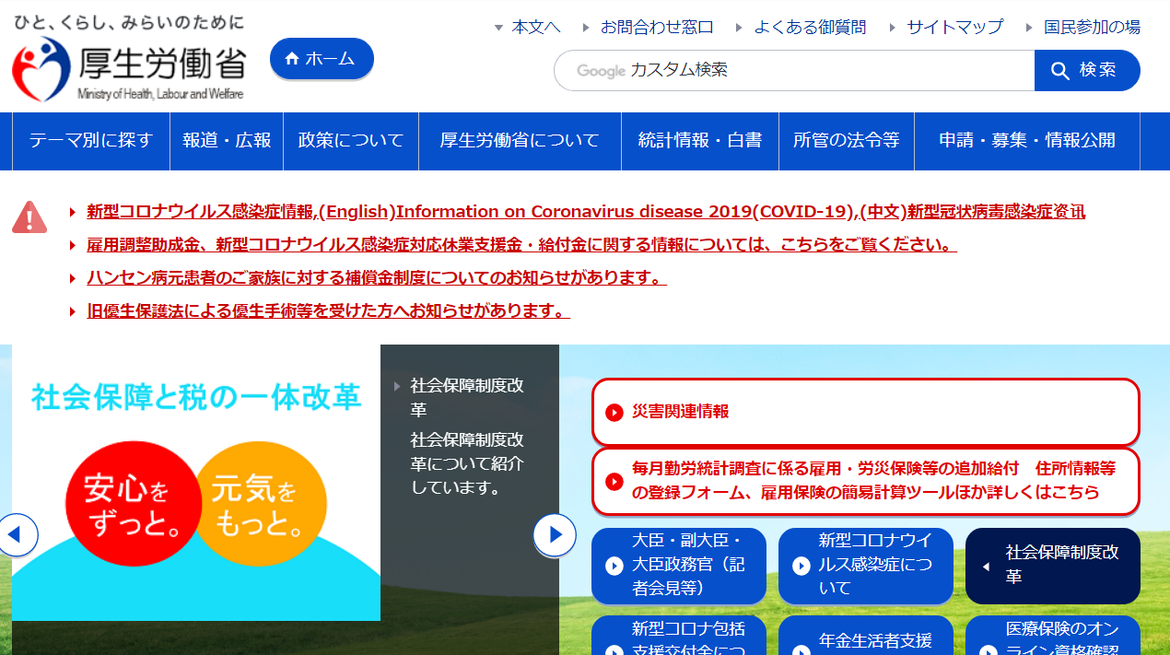
Task: Open the 厚生労働省について menu
Action: [520, 141]
